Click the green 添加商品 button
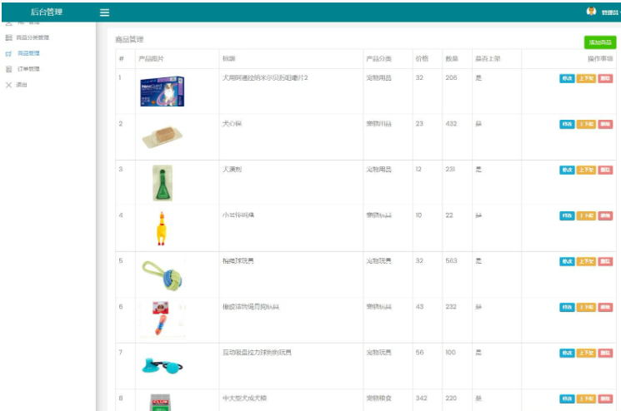 click(600, 42)
